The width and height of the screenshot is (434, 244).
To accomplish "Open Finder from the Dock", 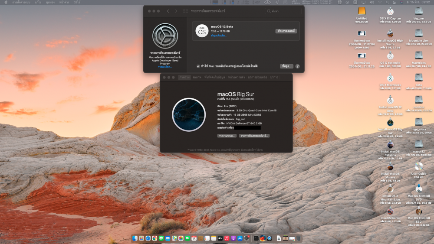I will 135,238.
